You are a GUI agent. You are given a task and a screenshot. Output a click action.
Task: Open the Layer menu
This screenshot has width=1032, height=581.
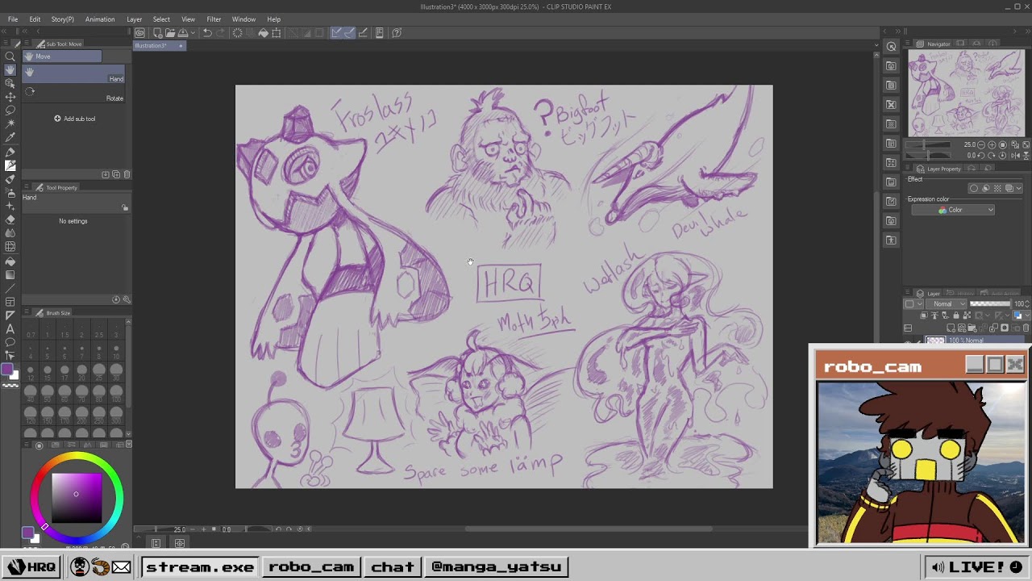click(134, 19)
